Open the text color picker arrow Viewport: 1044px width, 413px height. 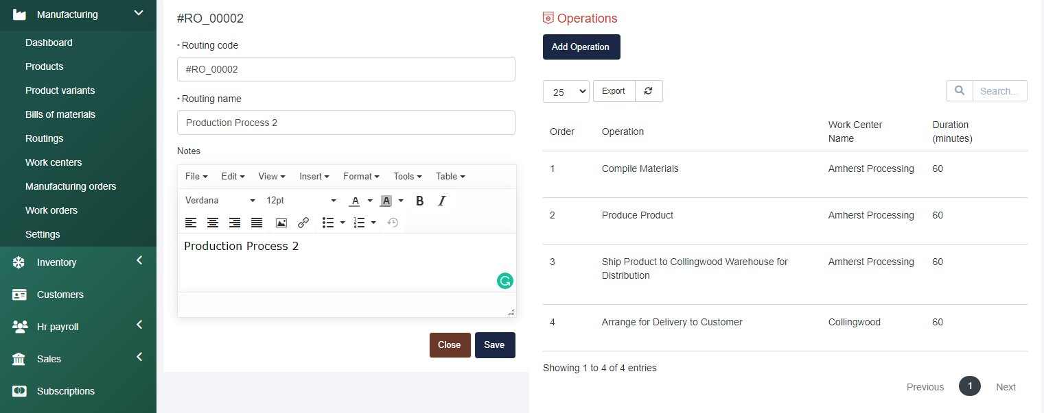(x=370, y=201)
